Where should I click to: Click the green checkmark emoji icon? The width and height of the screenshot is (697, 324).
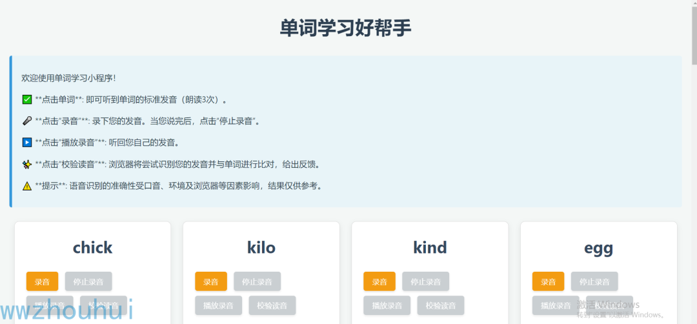click(27, 100)
